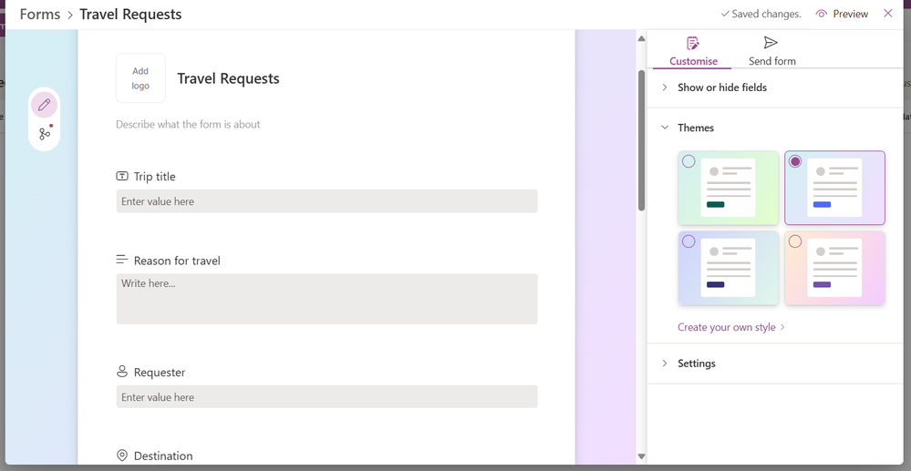Click the Customise tab icon
This screenshot has height=471, width=911.
(692, 43)
